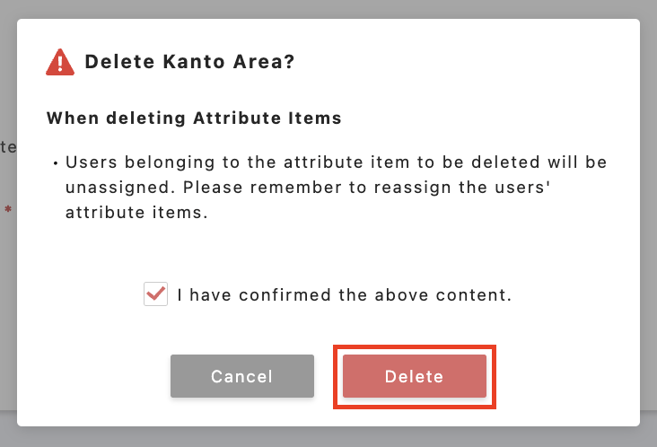The image size is (657, 447).
Task: Click the dimmed backdrop right of the dialog
Action: pyautogui.click(x=648, y=224)
